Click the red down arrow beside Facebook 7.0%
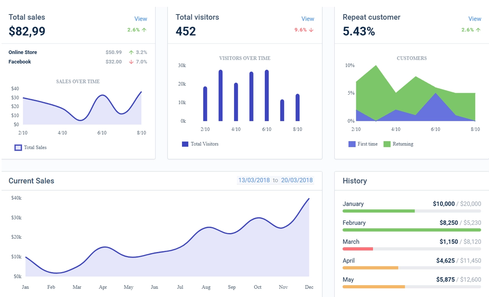489x297 pixels. coord(131,62)
